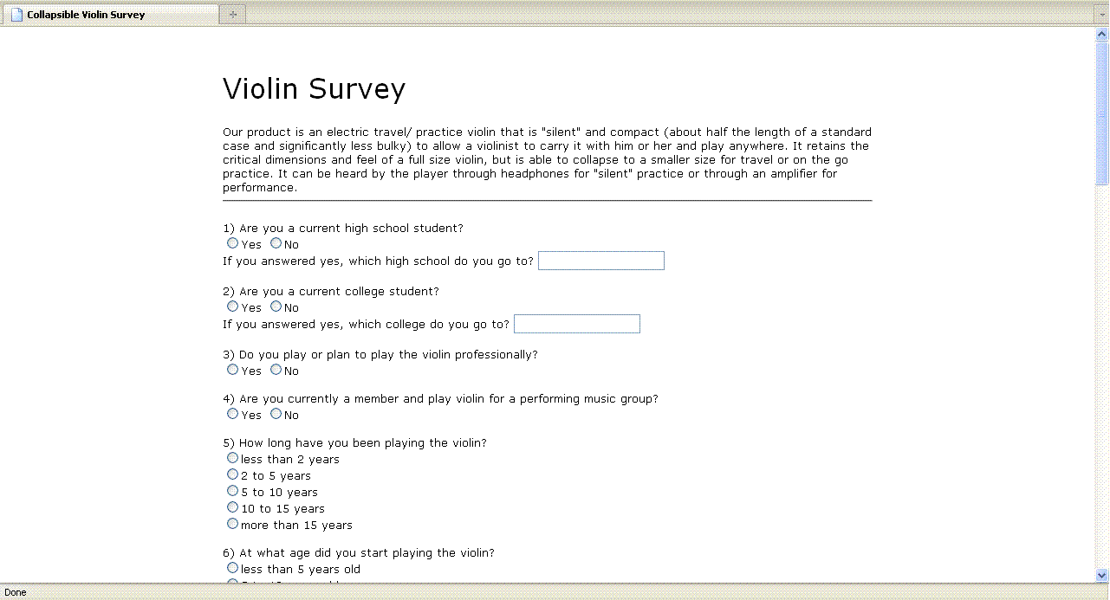The height and width of the screenshot is (600, 1110).
Task: Choose '2 to 5 years' playing experience
Action: point(232,474)
